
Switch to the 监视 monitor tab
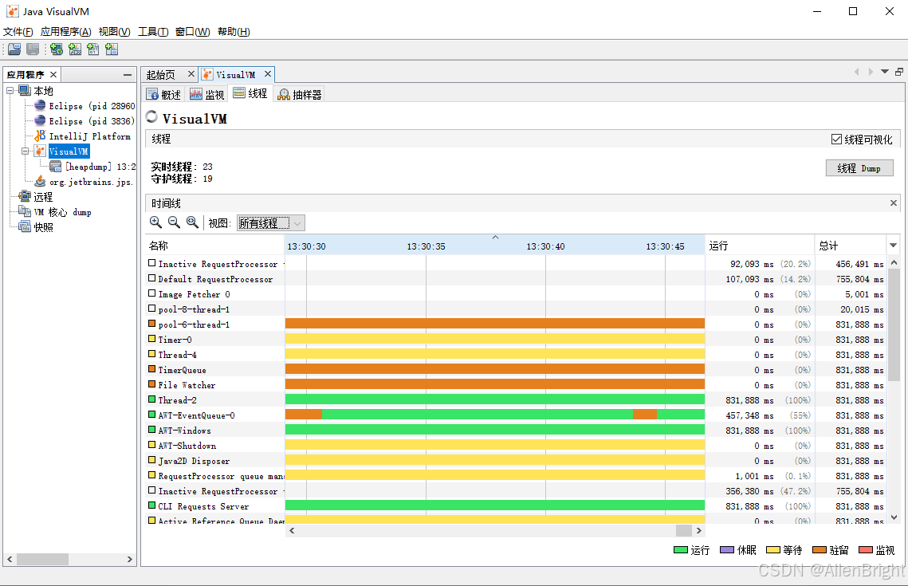point(207,94)
